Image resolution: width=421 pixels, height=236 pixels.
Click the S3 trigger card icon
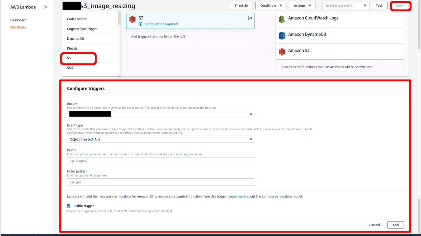point(133,19)
